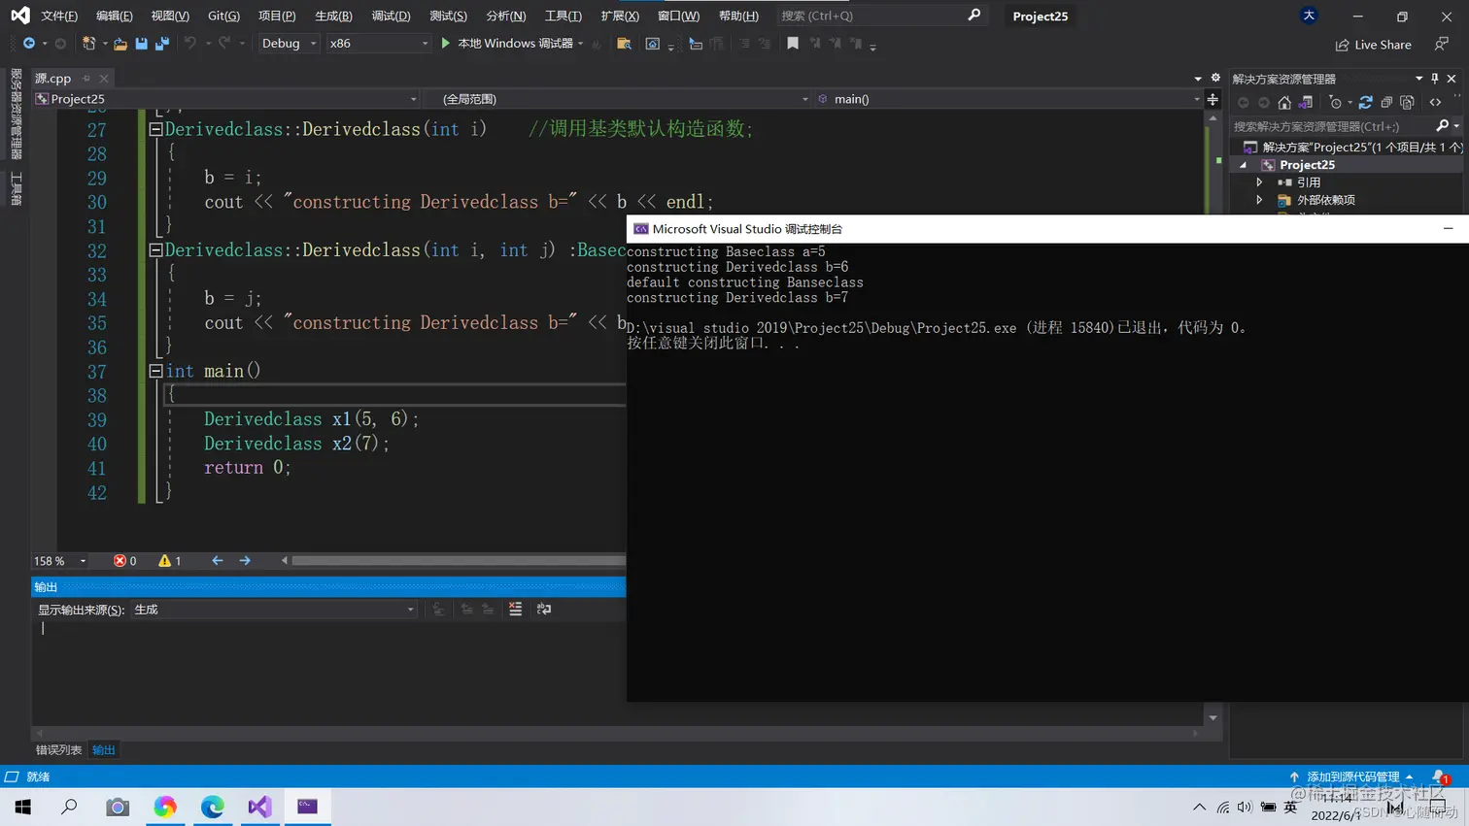Click the Open File folder icon
The width and height of the screenshot is (1469, 826).
point(120,44)
